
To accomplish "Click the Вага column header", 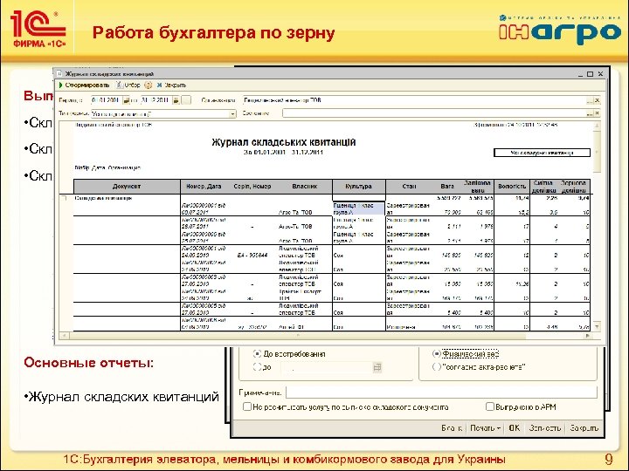I will click(447, 187).
